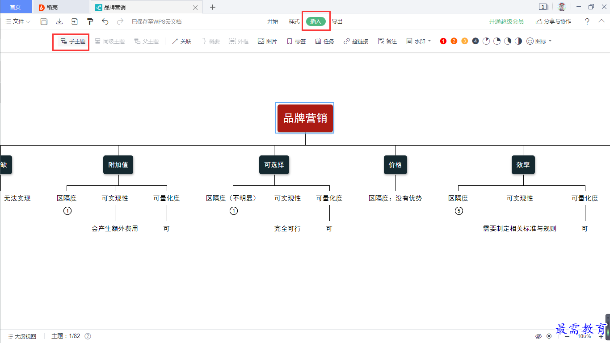Open the 水印 watermark dropdown

[418, 41]
